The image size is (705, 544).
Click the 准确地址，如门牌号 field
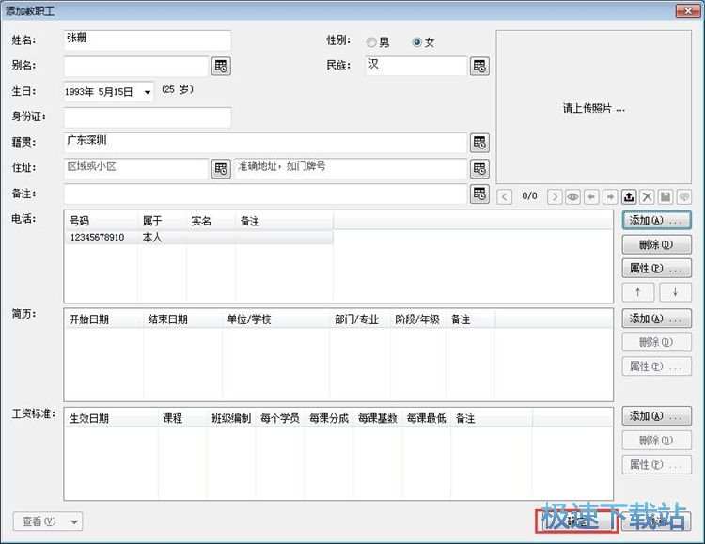tap(351, 168)
